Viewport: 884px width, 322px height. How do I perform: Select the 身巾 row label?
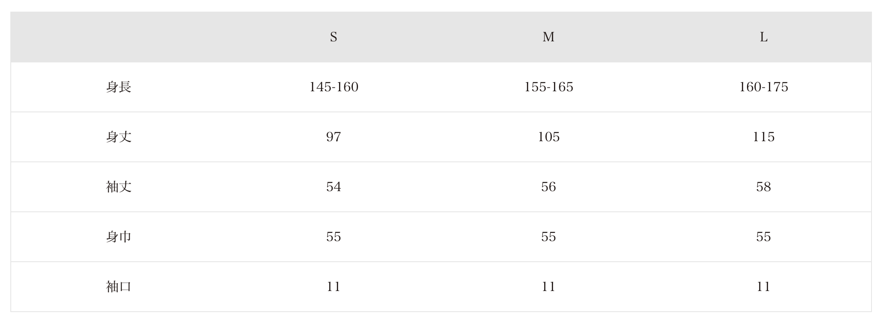tap(118, 237)
